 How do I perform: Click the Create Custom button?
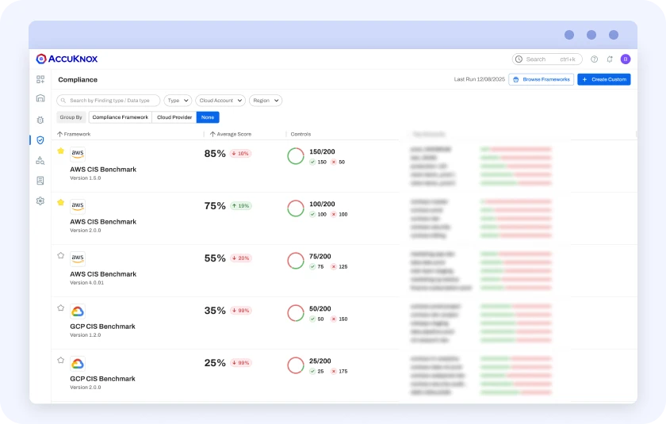604,79
